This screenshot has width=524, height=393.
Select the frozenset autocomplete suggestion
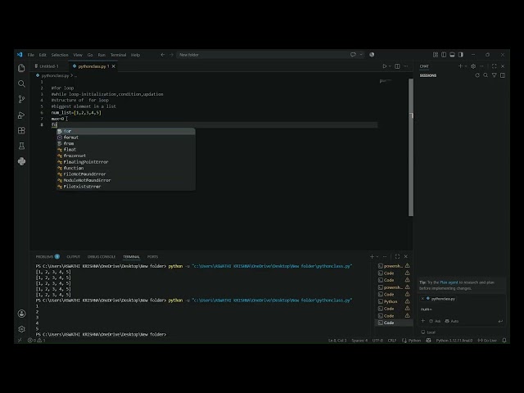[x=125, y=156]
